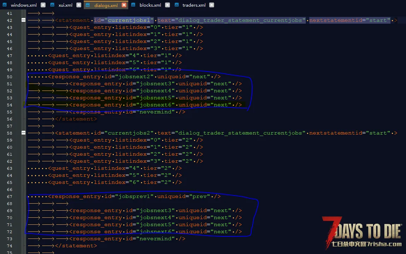Click the file icon on xui.xml tab

pos(52,5)
